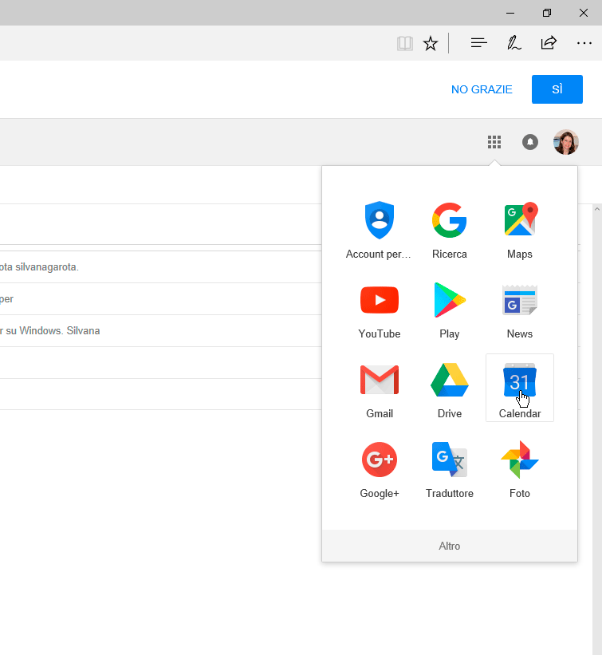The width and height of the screenshot is (602, 655).
Task: Confirm with the SÌ button
Action: coord(557,89)
